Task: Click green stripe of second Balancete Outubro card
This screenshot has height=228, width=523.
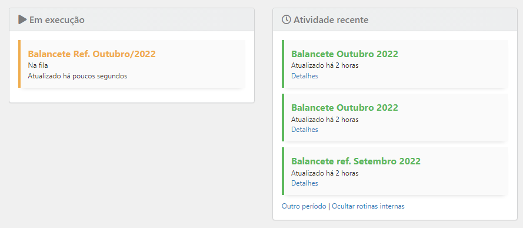Action: point(283,117)
